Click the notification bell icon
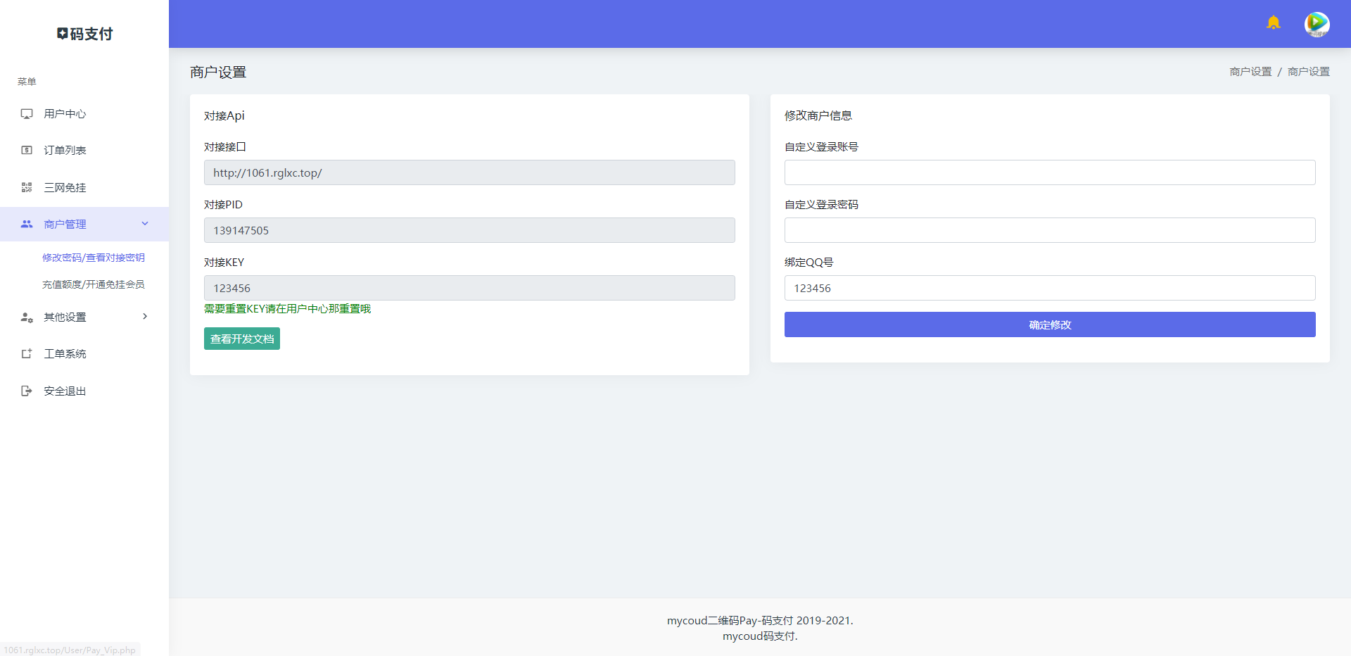The image size is (1351, 656). click(x=1273, y=23)
